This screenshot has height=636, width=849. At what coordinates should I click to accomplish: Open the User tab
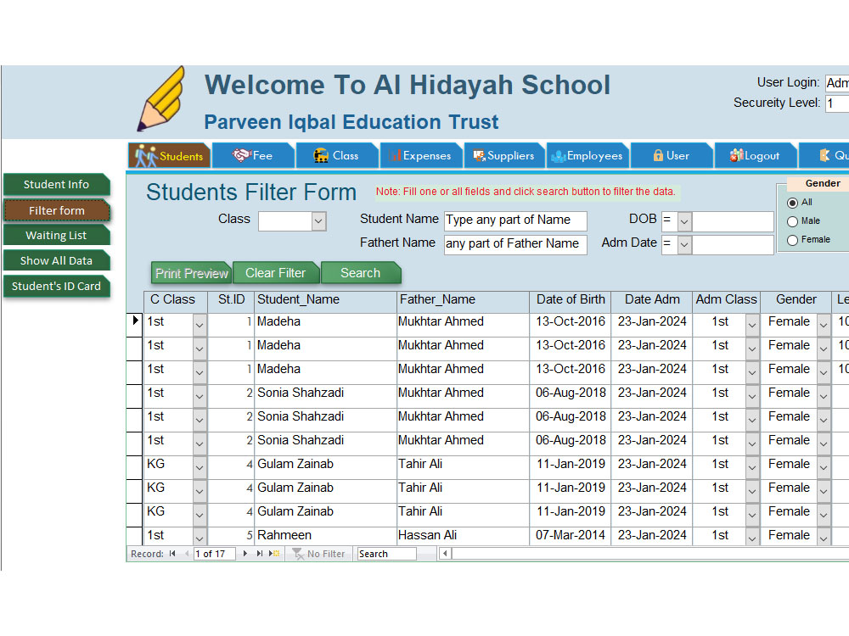coord(672,156)
